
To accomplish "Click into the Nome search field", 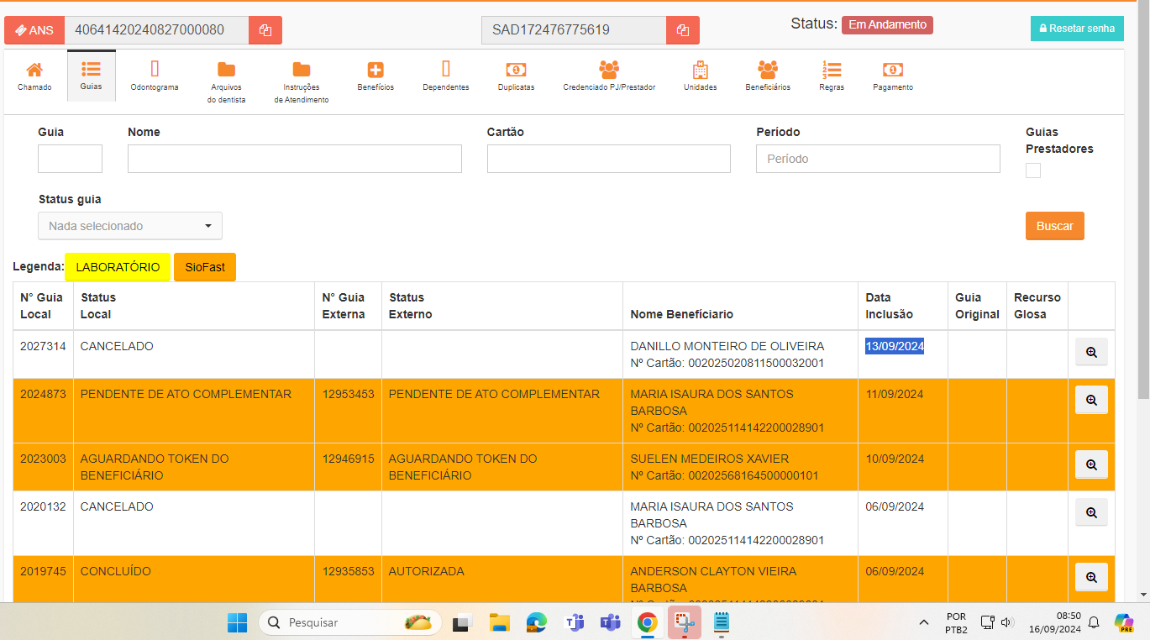I will (294, 159).
